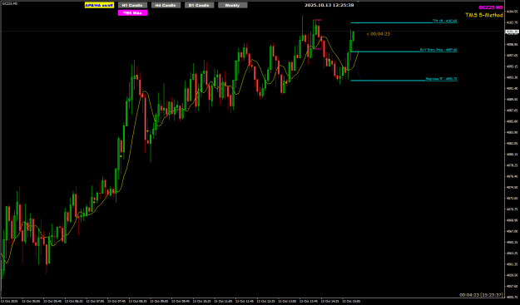The height and width of the screenshot is (305, 520).
Task: Select the topmost cyan target line label
Action: (444, 21)
